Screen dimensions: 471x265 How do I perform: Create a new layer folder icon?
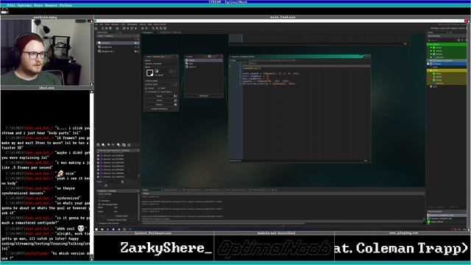pyautogui.click(x=124, y=145)
